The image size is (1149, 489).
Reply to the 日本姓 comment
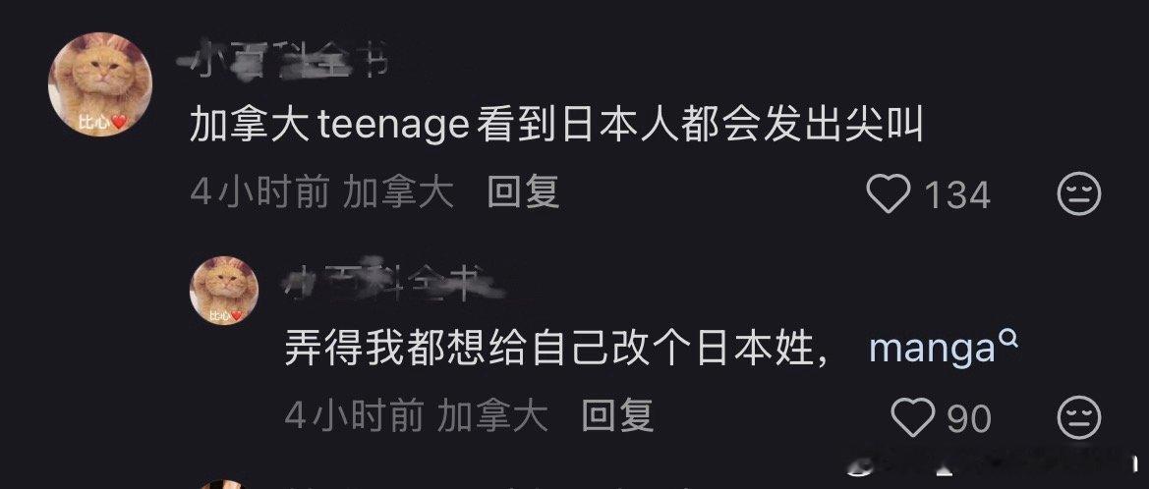coord(617,416)
